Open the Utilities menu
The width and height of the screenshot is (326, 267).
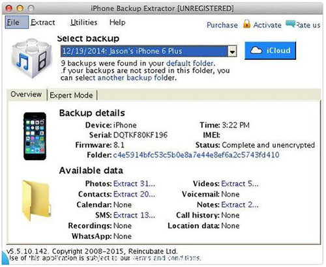[x=83, y=22]
